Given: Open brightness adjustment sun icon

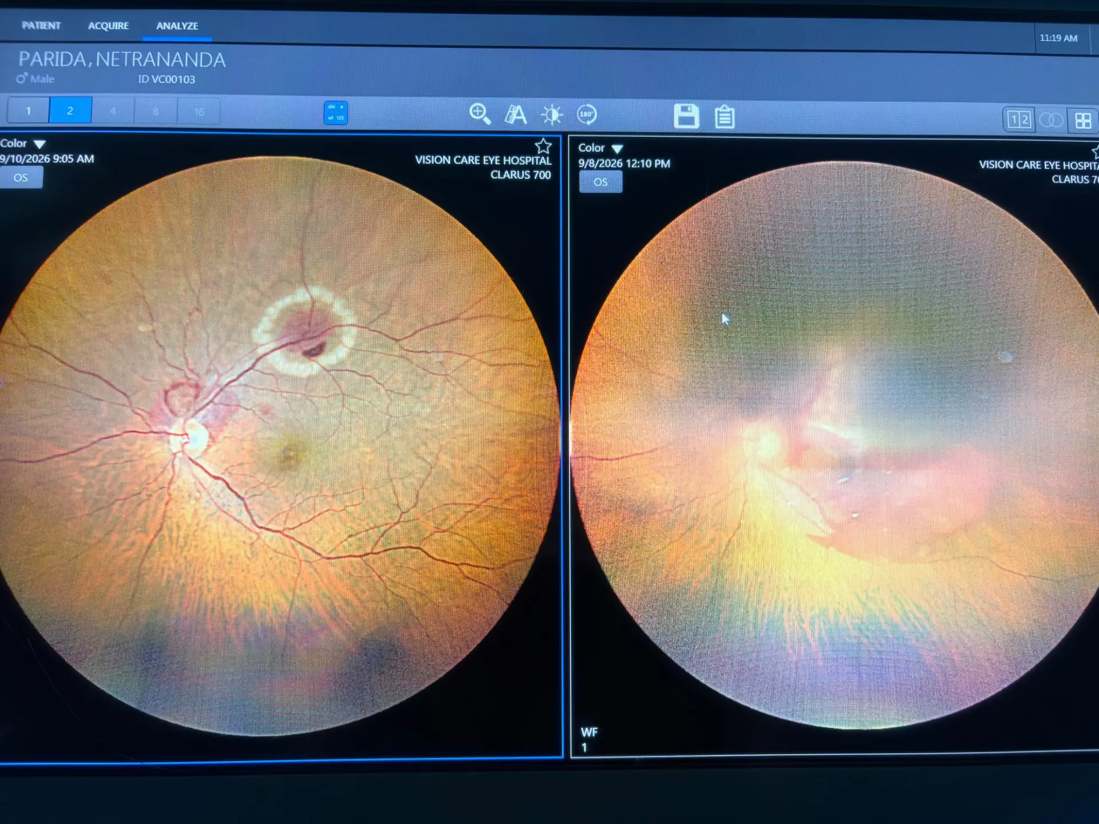Looking at the screenshot, I should tap(552, 115).
